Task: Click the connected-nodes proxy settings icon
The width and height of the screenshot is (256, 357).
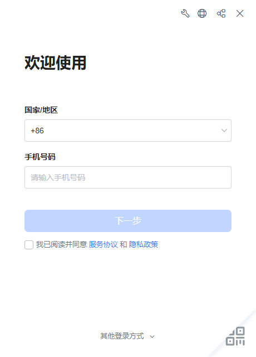Action: [x=221, y=13]
